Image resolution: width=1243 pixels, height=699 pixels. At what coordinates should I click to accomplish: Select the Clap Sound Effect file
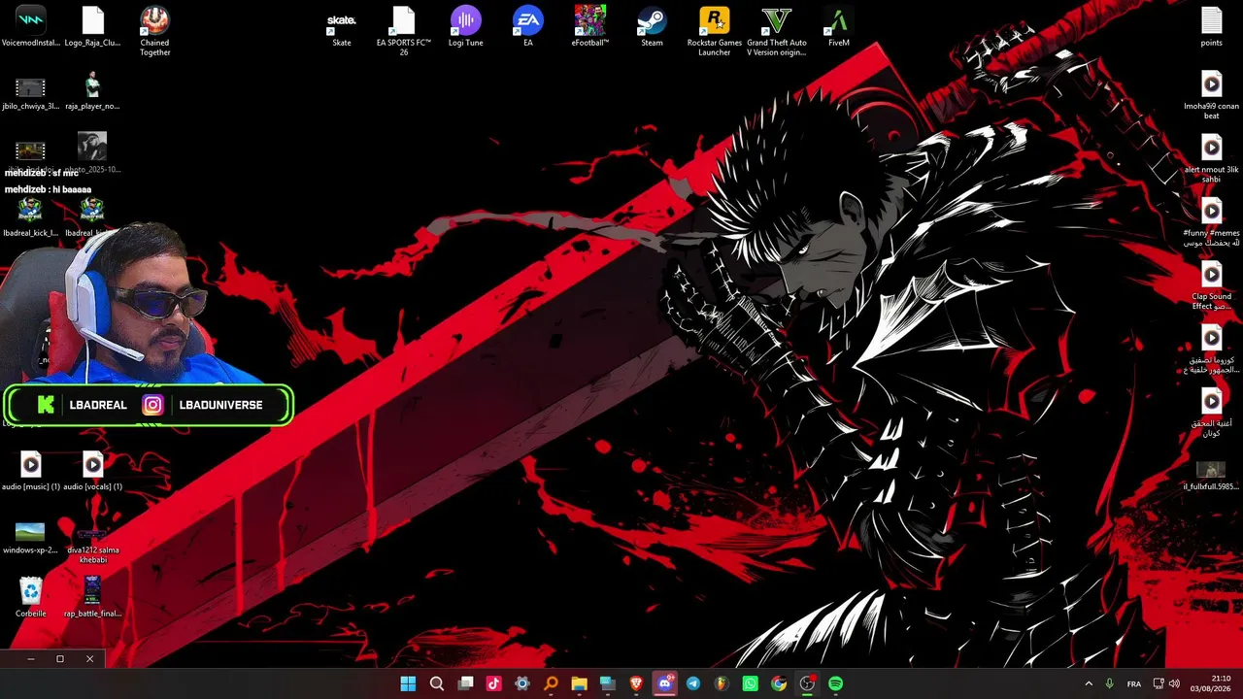(x=1211, y=285)
